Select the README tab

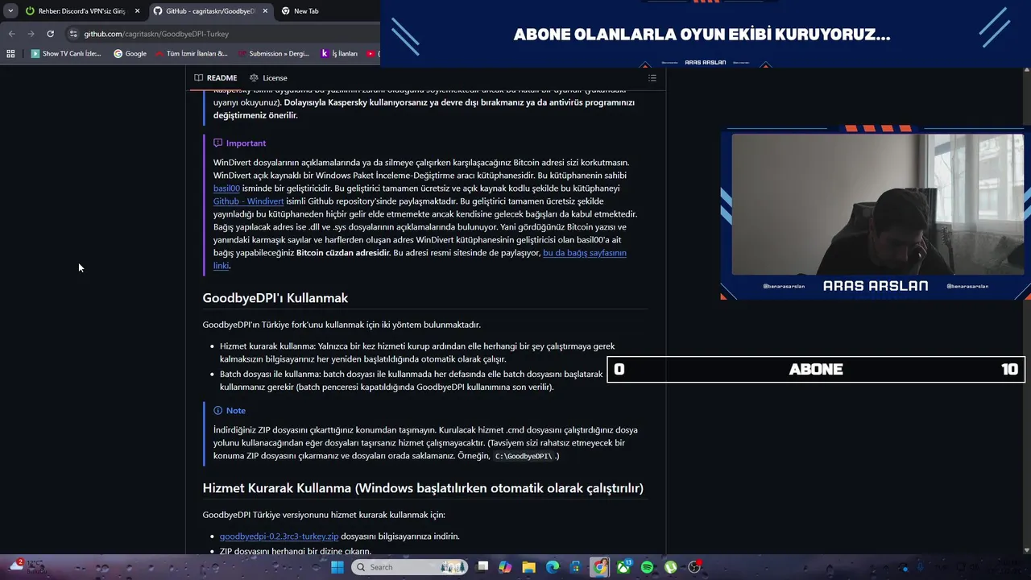pyautogui.click(x=215, y=78)
